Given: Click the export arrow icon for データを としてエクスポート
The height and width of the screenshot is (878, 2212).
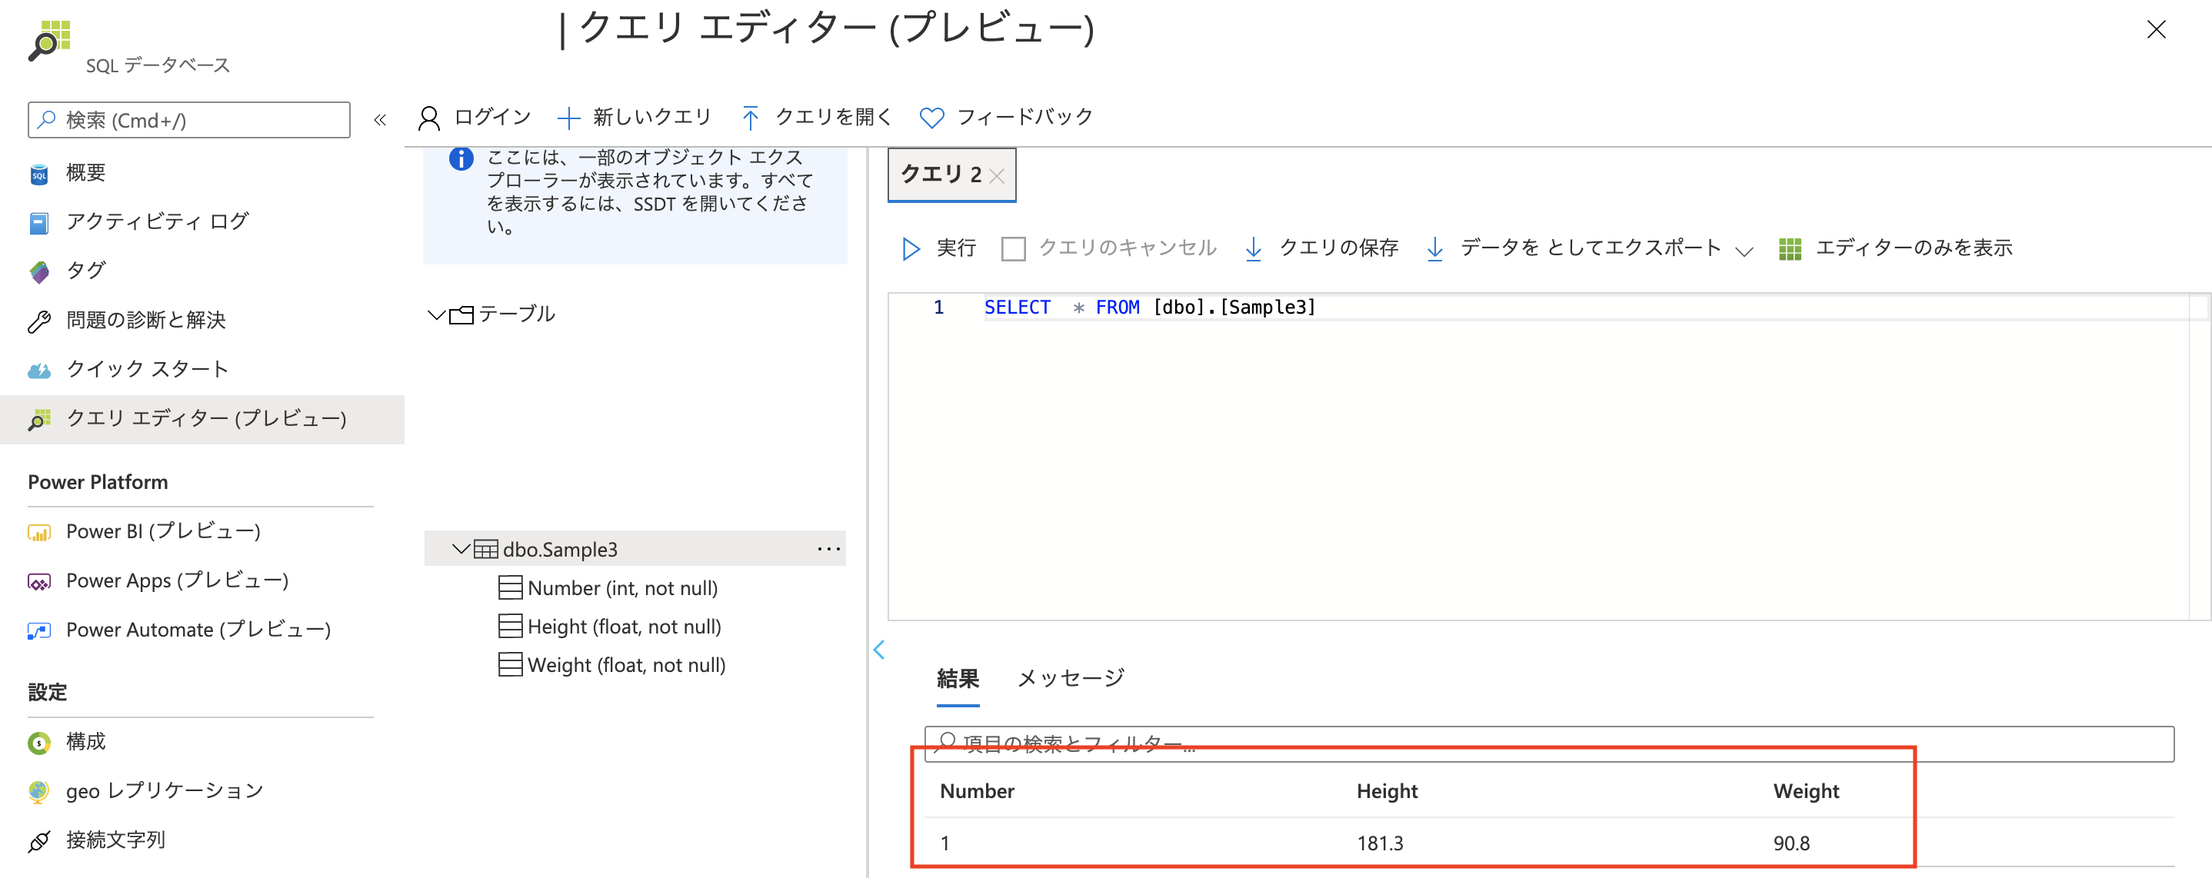Looking at the screenshot, I should (1434, 249).
